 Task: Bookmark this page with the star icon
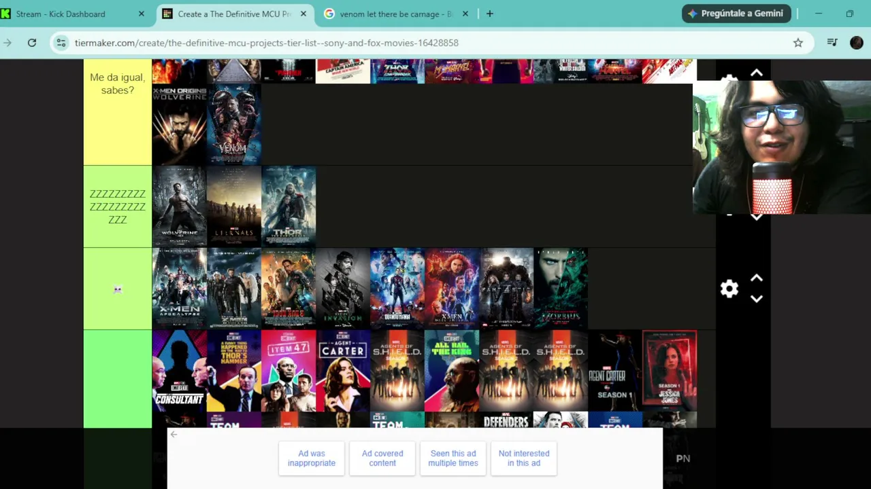(798, 43)
